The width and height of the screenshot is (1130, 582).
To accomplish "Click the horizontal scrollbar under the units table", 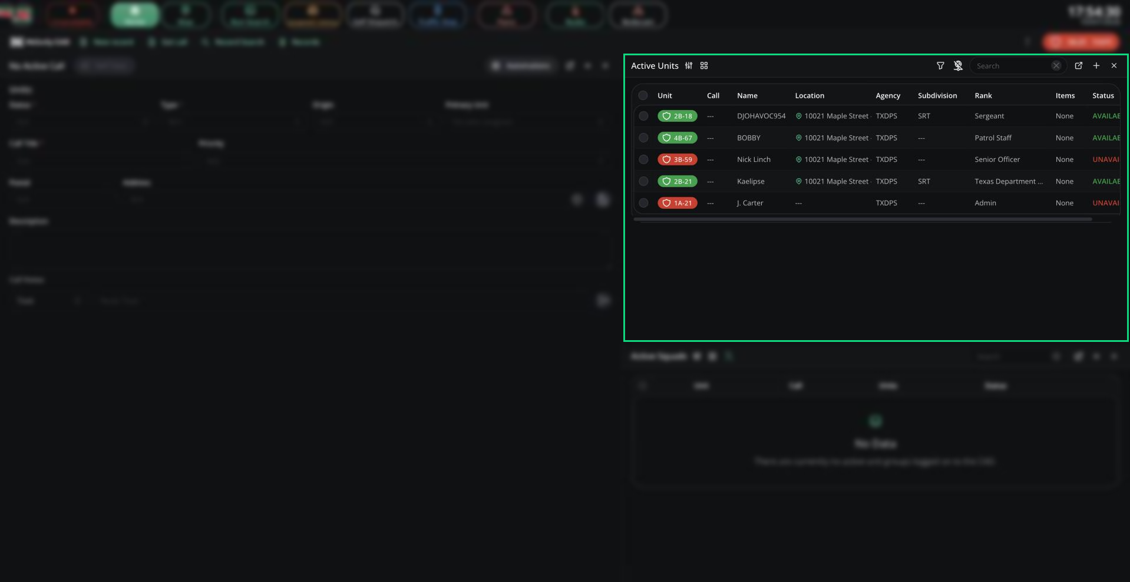I will tap(863, 219).
